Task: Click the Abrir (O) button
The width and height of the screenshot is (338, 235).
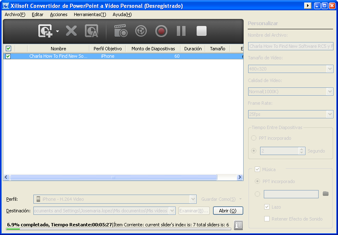Action: pos(228,211)
